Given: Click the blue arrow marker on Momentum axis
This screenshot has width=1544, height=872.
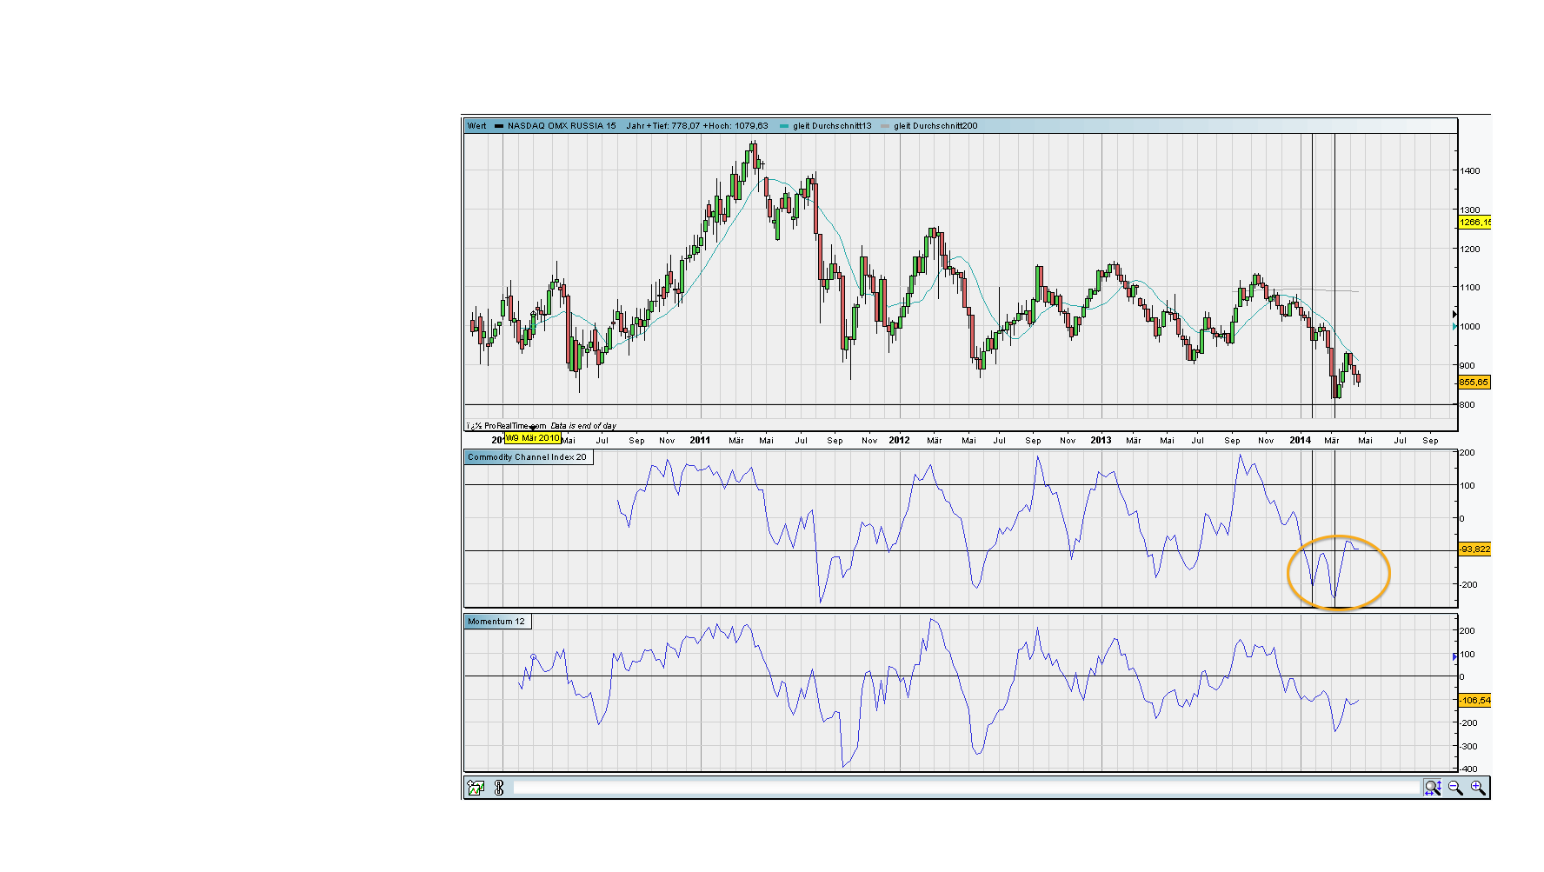Looking at the screenshot, I should 1454,657.
